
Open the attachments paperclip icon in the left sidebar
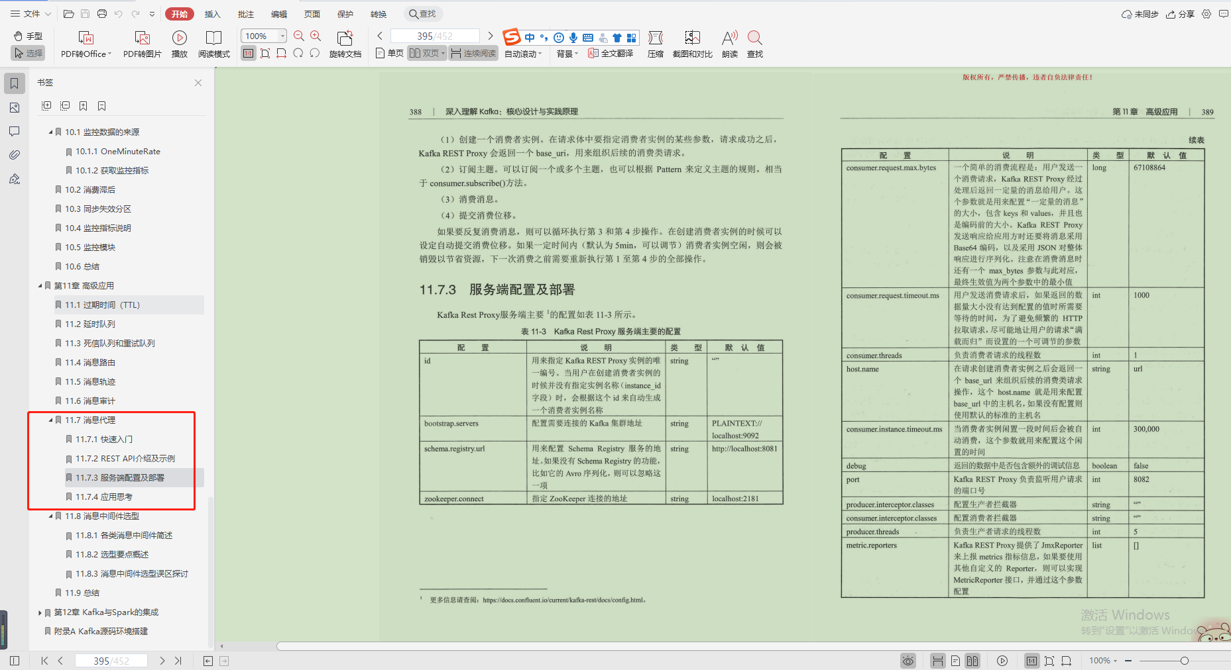14,155
